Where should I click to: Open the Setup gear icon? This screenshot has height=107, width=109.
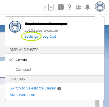click(x=78, y=7)
